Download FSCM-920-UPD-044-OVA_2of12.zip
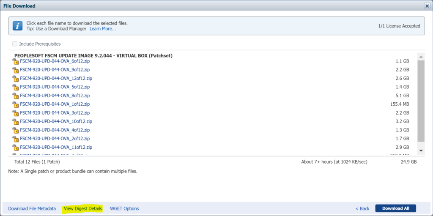 55,138
